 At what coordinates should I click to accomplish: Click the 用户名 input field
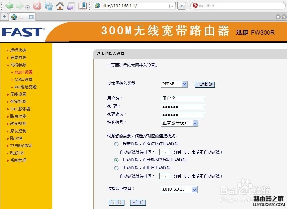[x=182, y=99]
